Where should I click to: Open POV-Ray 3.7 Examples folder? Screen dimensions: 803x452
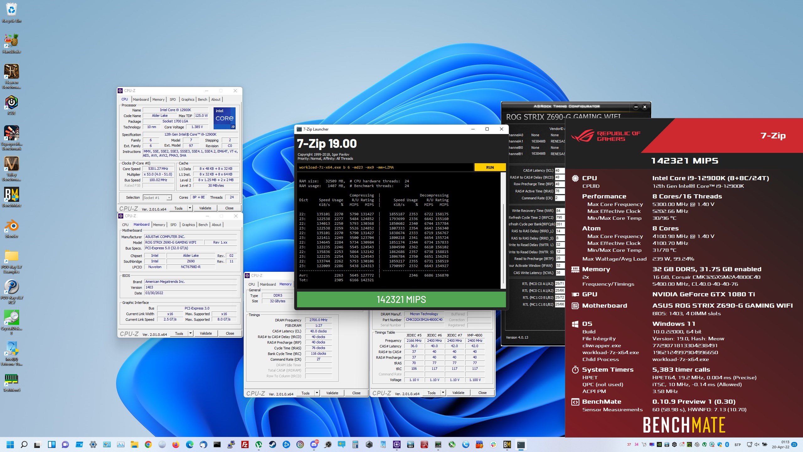12,261
